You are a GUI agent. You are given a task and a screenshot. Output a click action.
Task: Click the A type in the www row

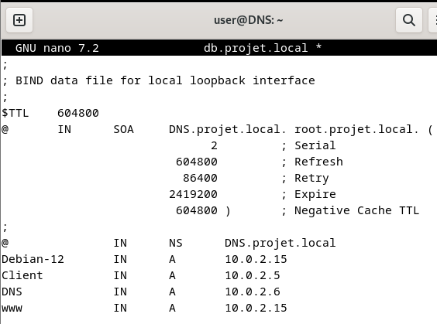[x=172, y=308]
